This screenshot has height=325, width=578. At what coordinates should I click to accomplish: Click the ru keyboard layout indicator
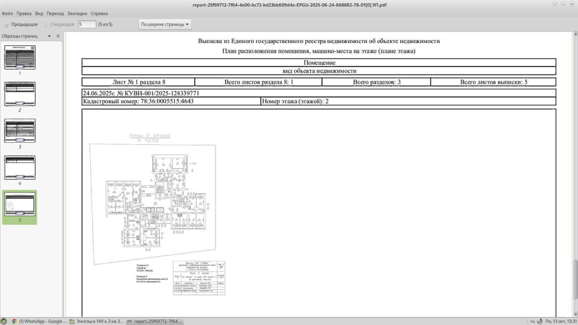pos(532,321)
